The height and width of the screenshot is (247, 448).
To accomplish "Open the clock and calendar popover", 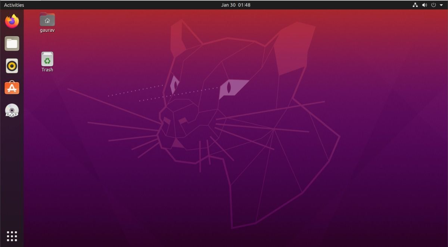I will (x=236, y=5).
